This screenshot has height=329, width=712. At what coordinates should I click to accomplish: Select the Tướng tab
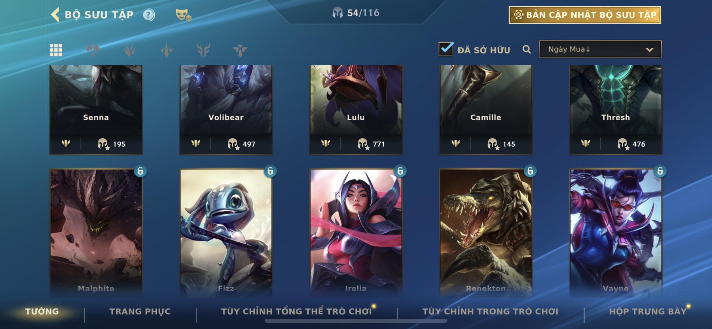[42, 311]
